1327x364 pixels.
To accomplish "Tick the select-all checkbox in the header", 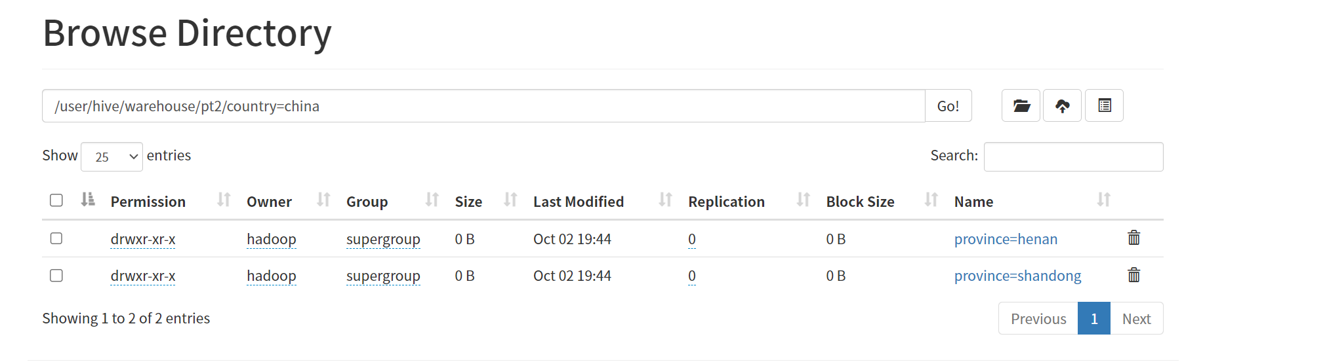I will pos(56,200).
